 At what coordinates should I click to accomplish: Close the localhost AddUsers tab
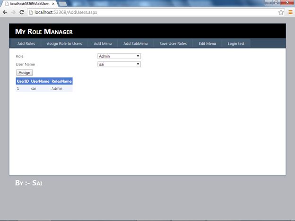coord(53,4)
